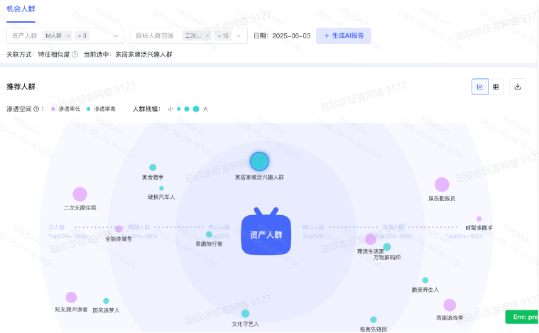This screenshot has height=333, width=539.
Task: Select the 时髦多面手 bubble
Action: coord(479,219)
